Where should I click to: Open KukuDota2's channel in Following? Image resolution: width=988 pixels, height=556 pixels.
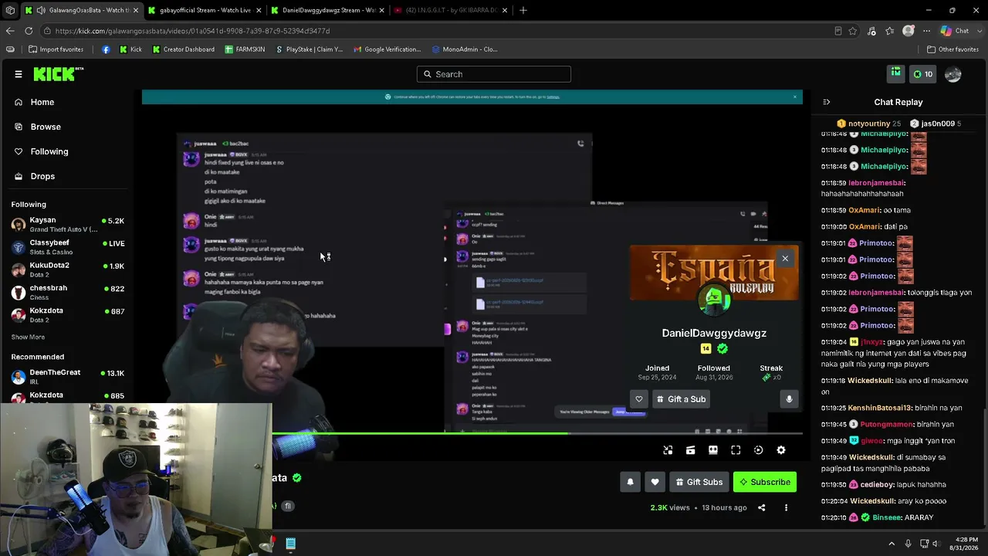tap(68, 270)
